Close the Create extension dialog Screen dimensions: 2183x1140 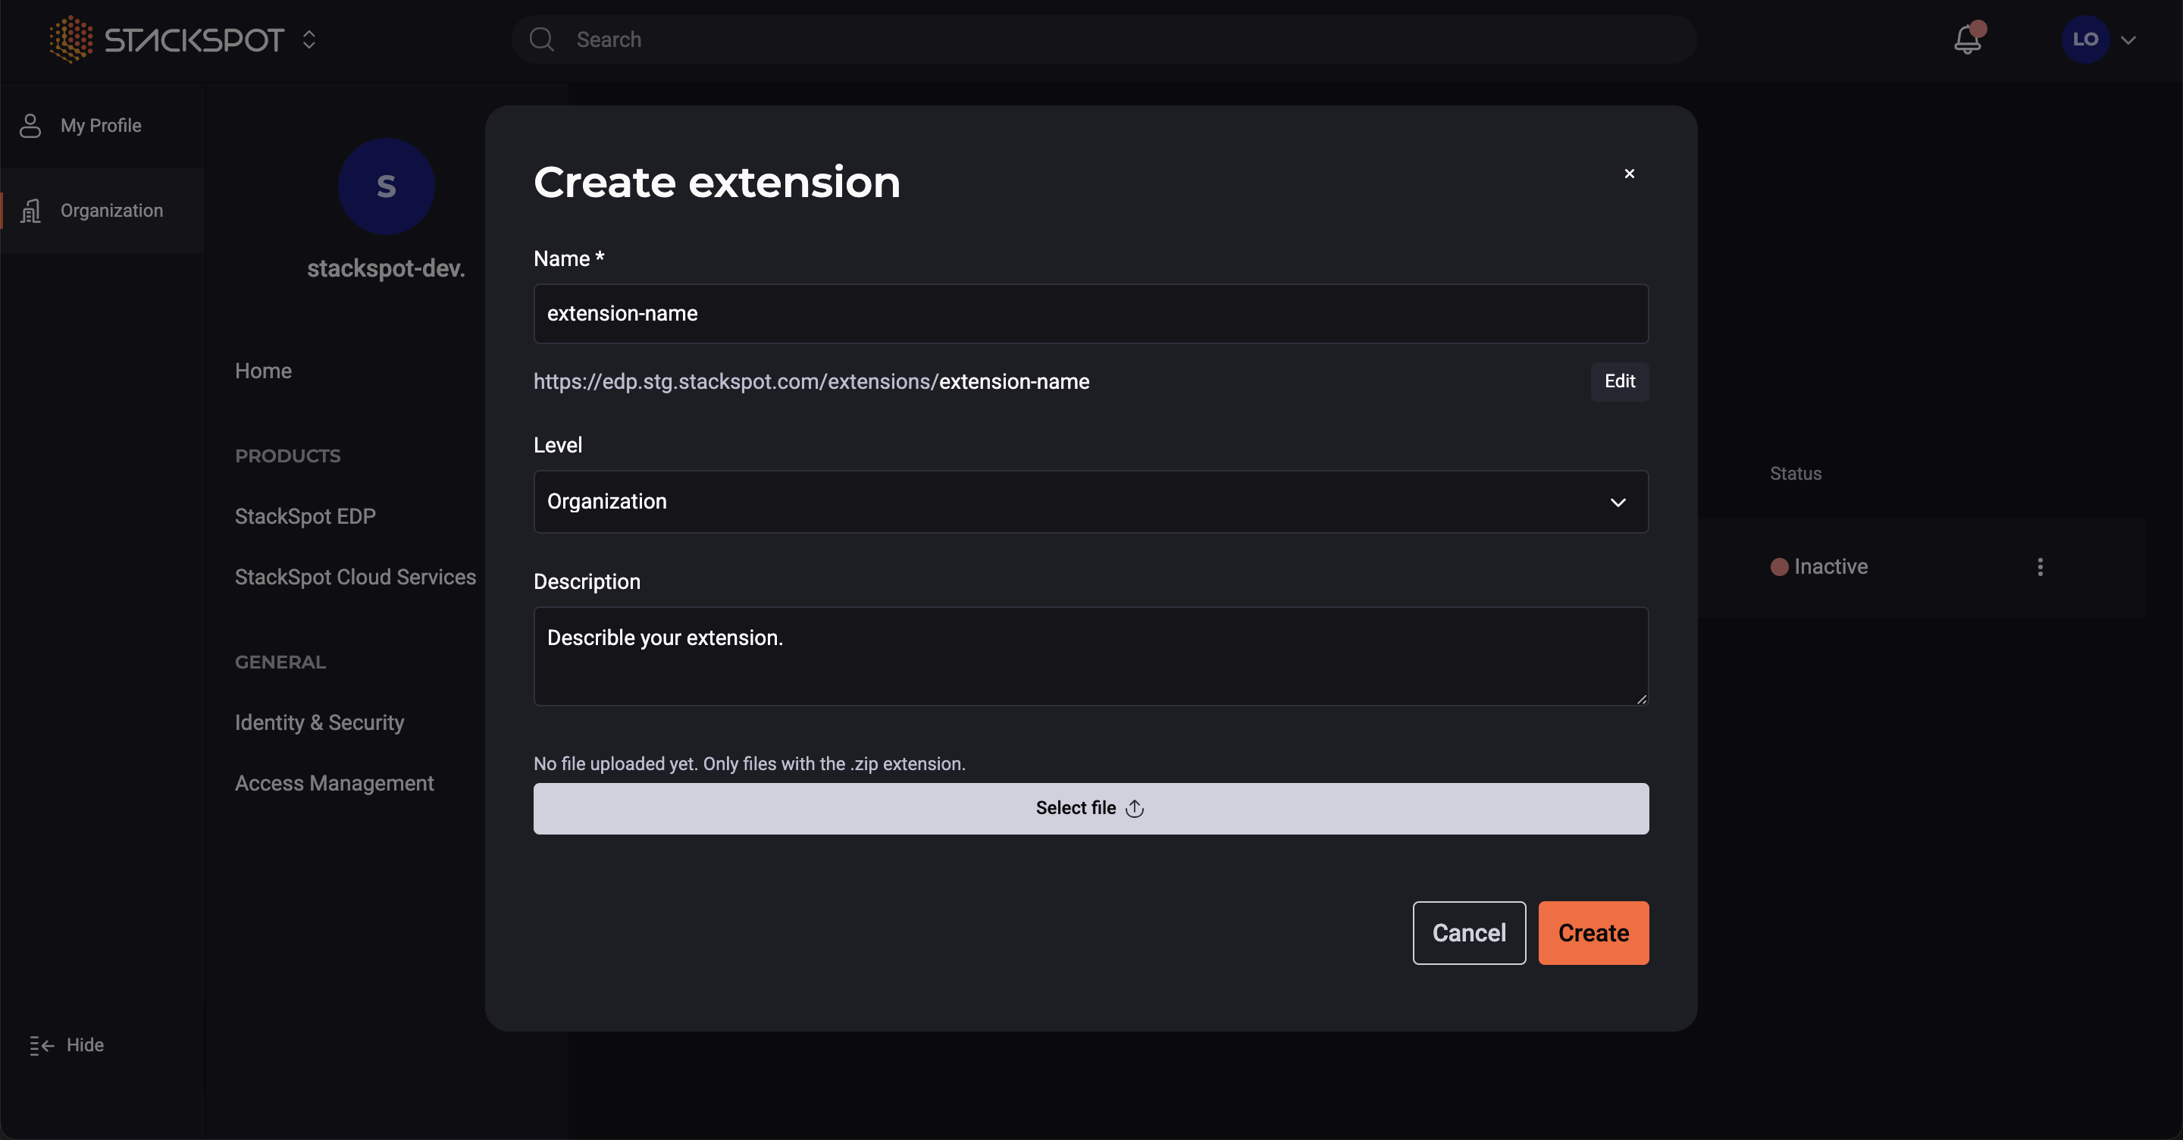pyautogui.click(x=1629, y=174)
